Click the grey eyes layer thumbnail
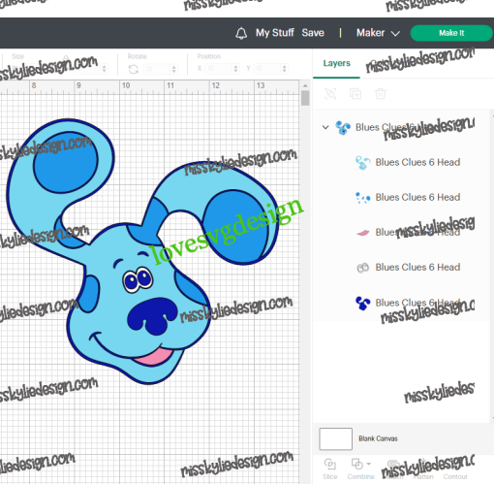Image resolution: width=494 pixels, height=484 pixels. tap(362, 268)
